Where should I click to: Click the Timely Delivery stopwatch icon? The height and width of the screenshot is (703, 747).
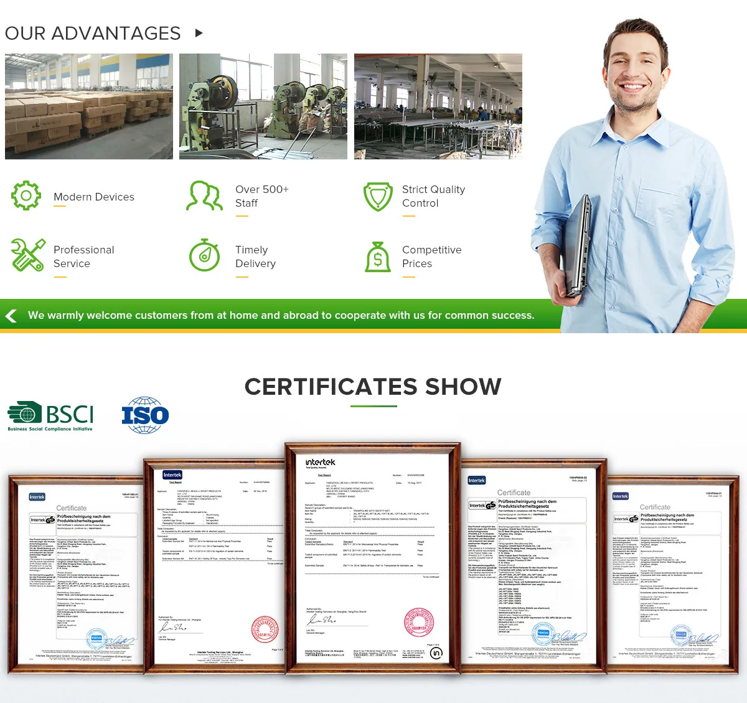click(x=204, y=255)
